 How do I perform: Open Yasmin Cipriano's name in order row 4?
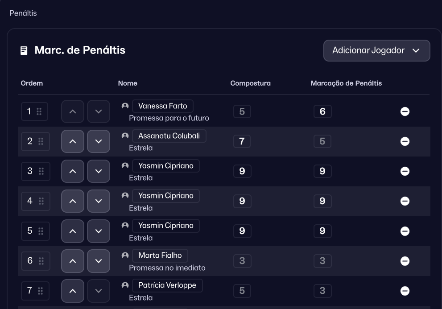tap(166, 196)
